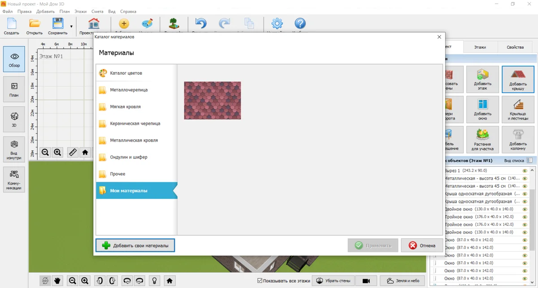Switch to the Свойства tab
538x288 pixels.
click(515, 47)
